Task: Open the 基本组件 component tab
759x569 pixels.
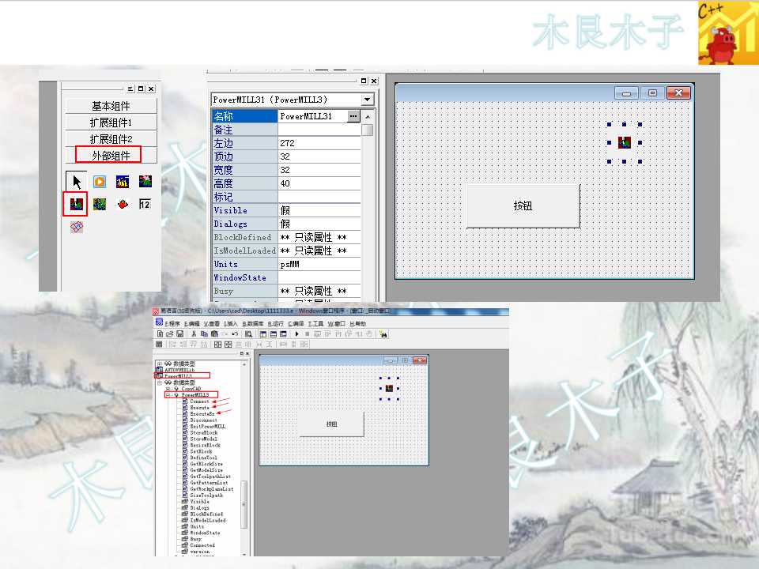Action: pos(111,105)
